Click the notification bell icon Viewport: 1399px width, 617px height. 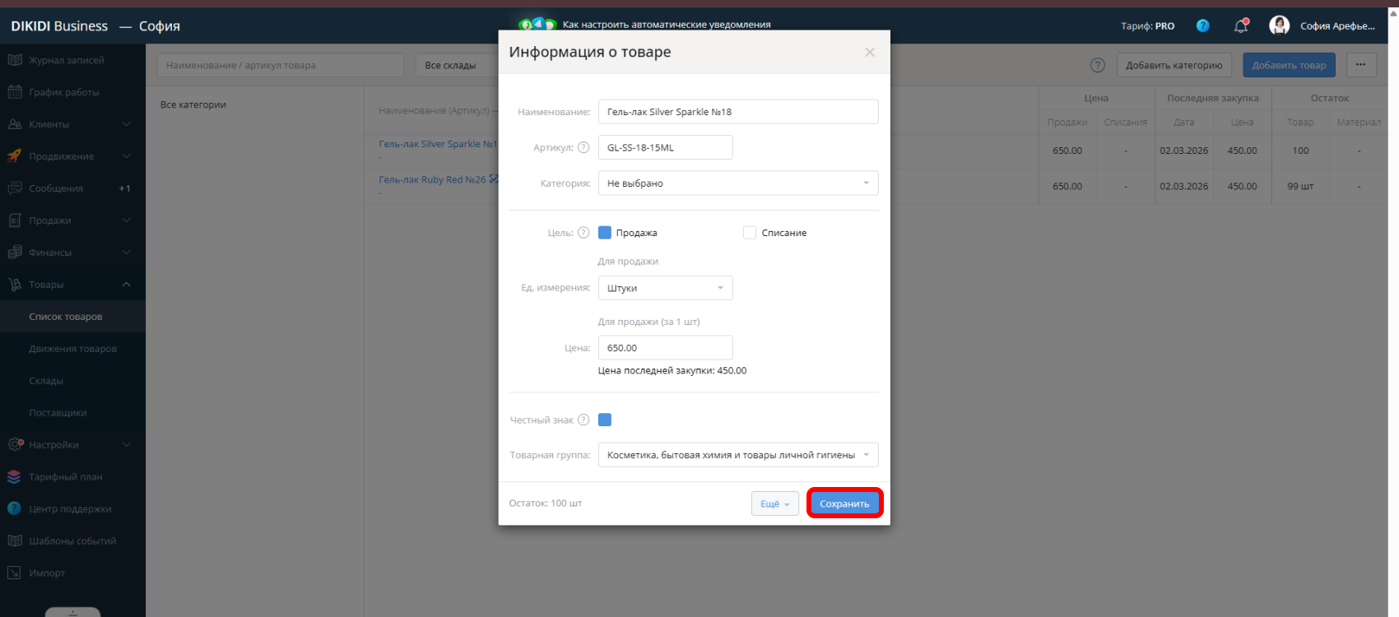[x=1241, y=26]
